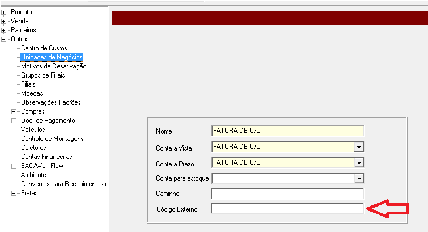Open the Conta a Prazo dropdown
The height and width of the screenshot is (232, 428).
click(359, 163)
